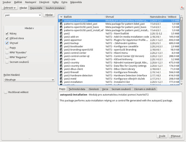
Task: Toggle status icon of yast2-inetd
Action: click(x=61, y=79)
